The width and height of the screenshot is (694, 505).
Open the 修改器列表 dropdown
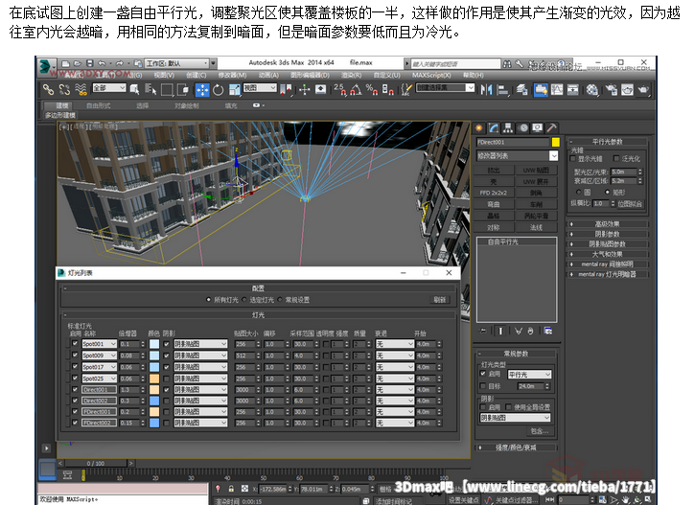517,156
